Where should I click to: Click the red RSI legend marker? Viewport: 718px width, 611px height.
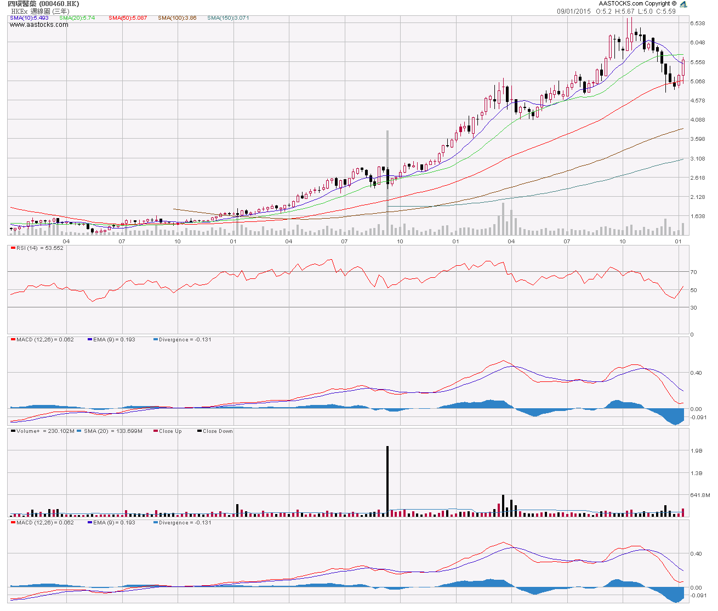tap(13, 248)
